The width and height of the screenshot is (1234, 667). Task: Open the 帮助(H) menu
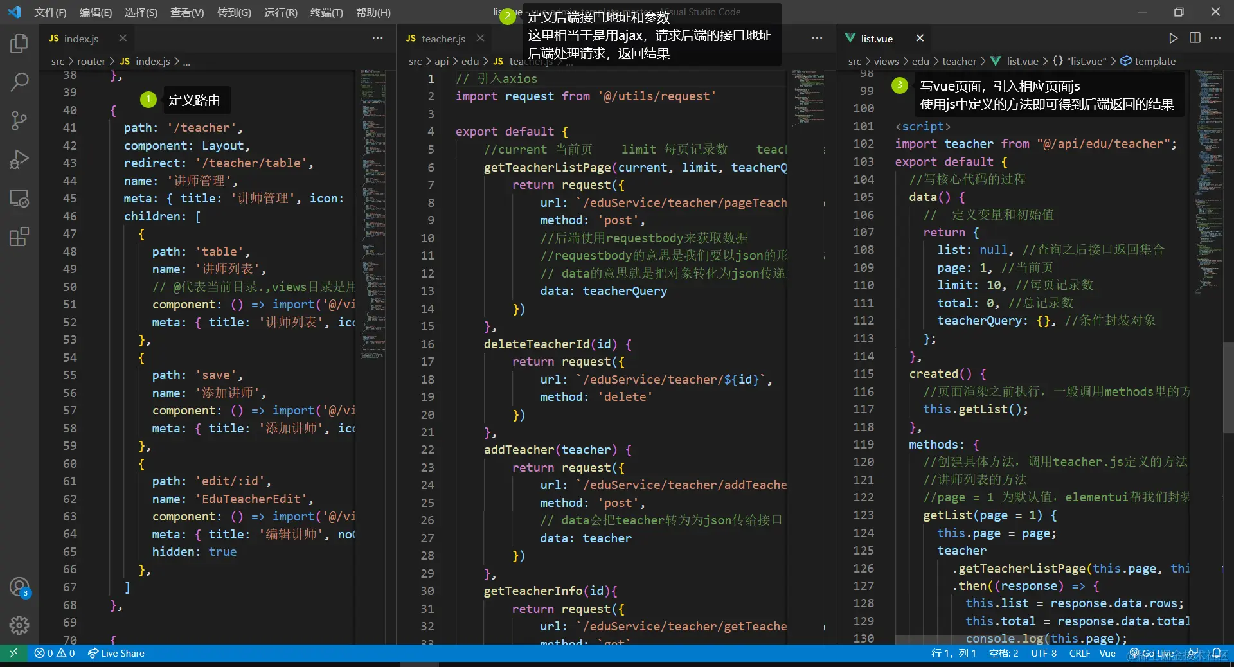pos(373,13)
